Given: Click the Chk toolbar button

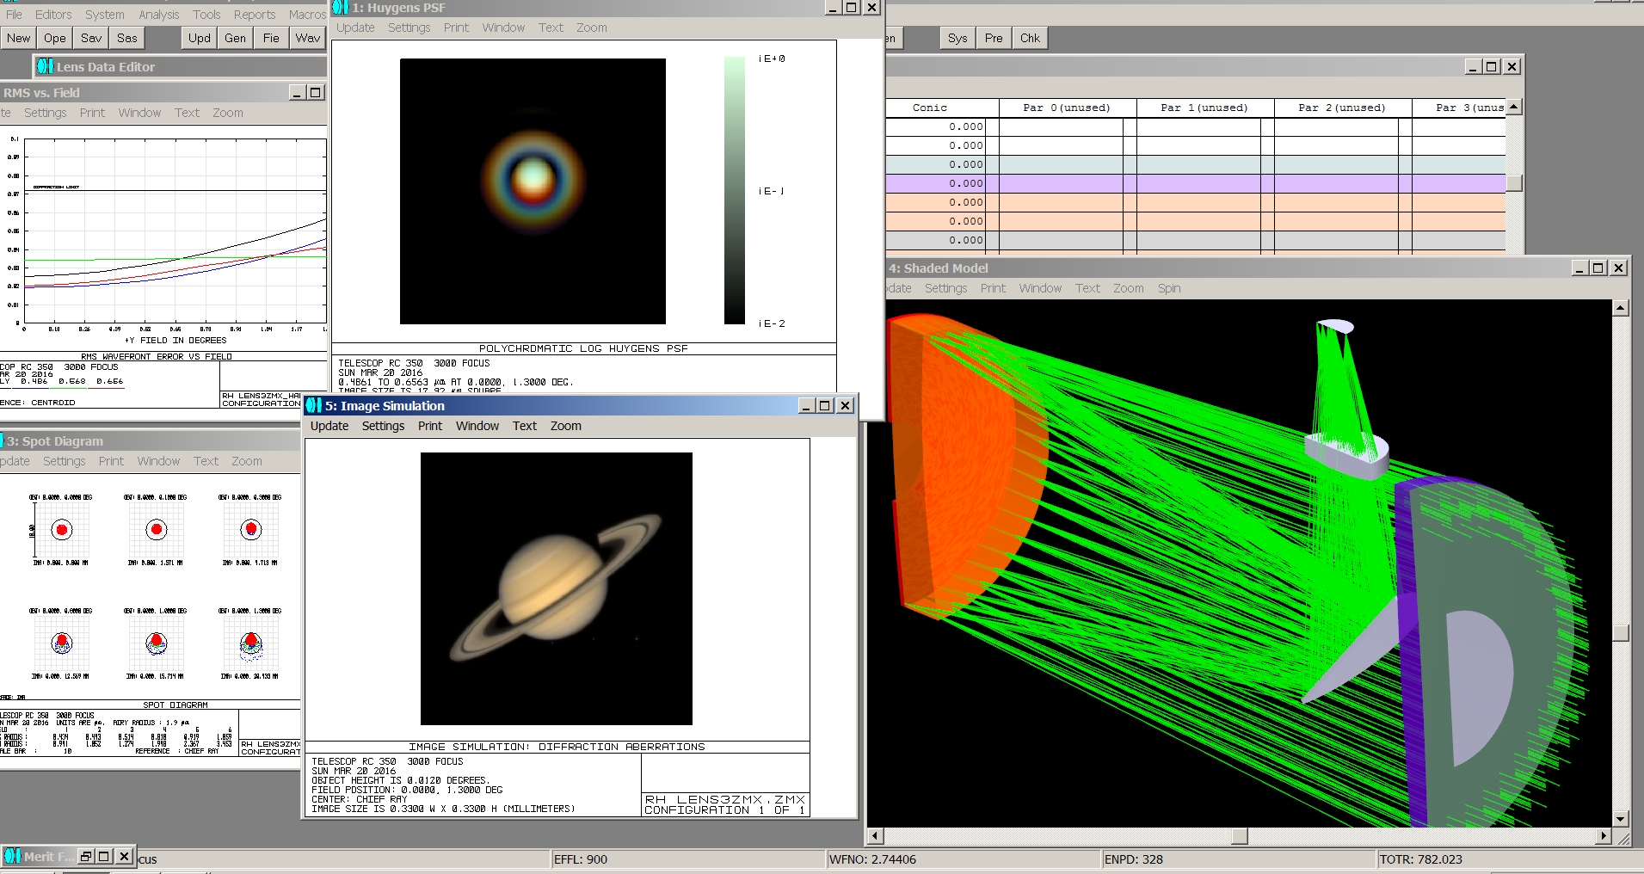Looking at the screenshot, I should pos(1030,38).
